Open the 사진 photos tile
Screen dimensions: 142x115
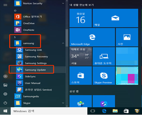point(127,37)
